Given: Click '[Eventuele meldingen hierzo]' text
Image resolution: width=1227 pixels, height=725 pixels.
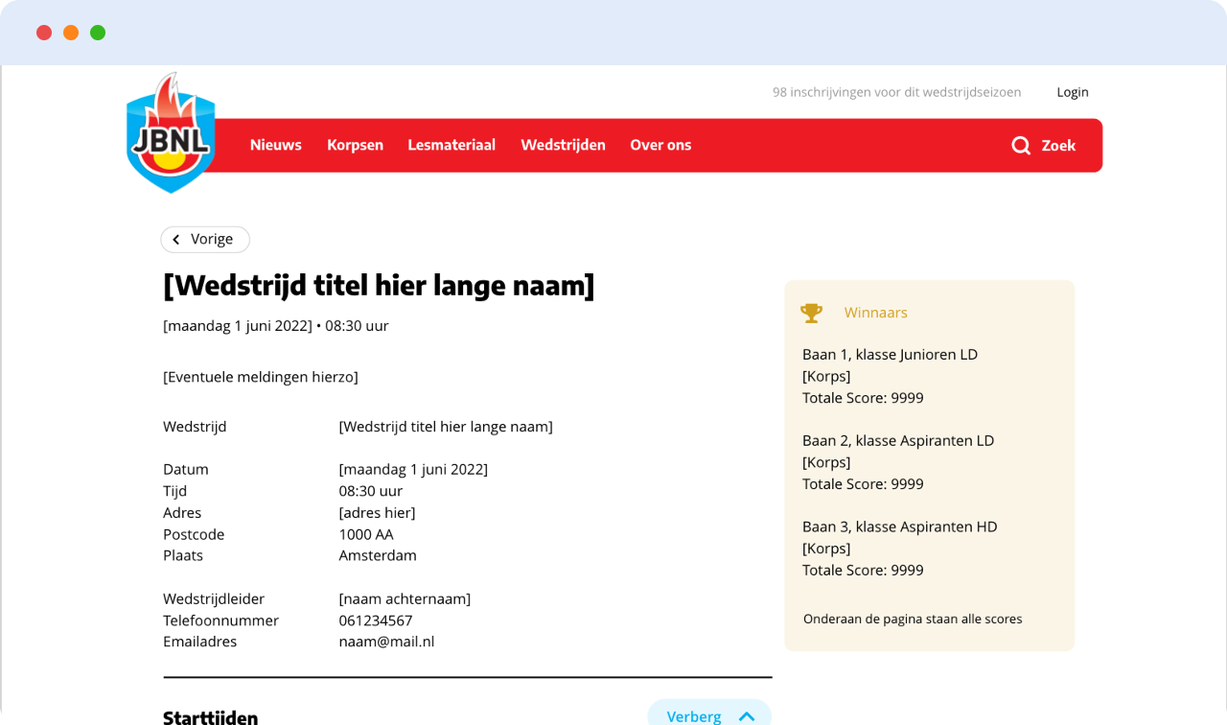Looking at the screenshot, I should coord(261,377).
